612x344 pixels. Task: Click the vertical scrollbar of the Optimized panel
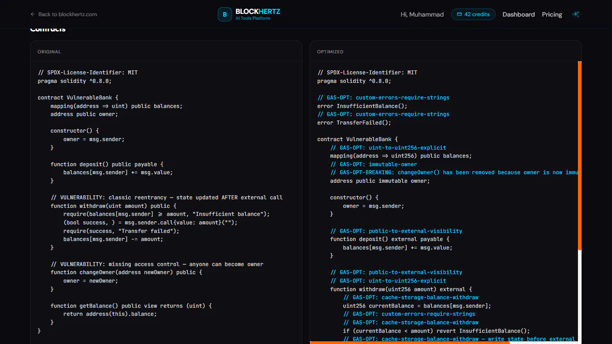(x=580, y=155)
